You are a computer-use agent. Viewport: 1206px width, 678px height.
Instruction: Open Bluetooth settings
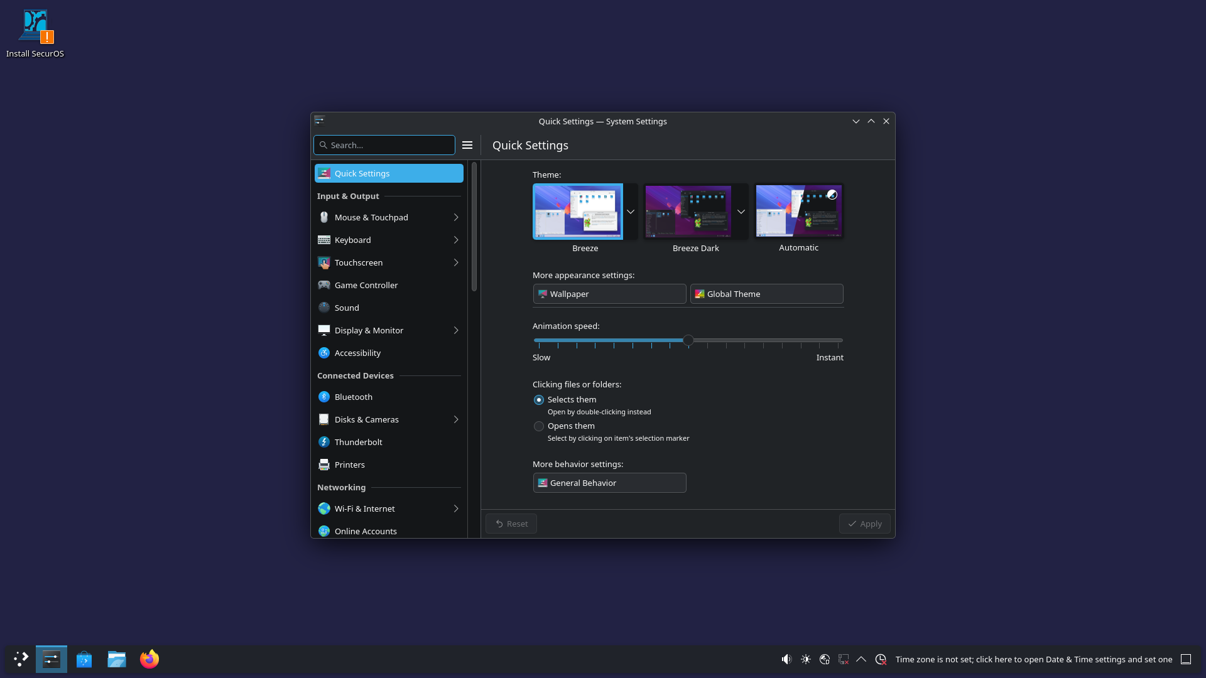(x=352, y=397)
